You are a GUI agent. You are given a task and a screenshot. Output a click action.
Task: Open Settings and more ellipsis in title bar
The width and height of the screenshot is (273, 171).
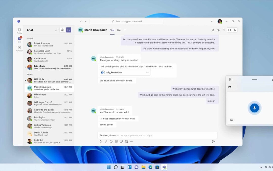[x=212, y=22]
